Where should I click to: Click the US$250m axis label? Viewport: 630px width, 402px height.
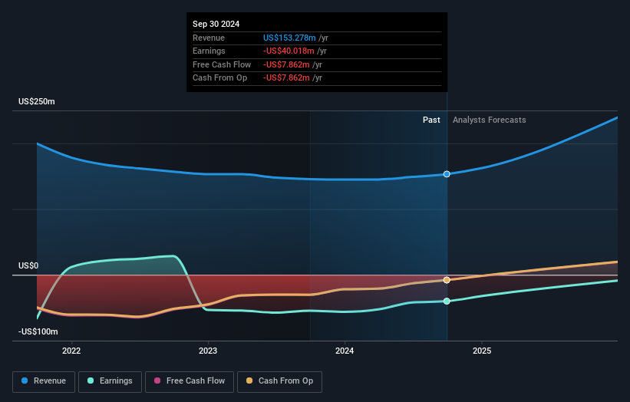tap(37, 101)
